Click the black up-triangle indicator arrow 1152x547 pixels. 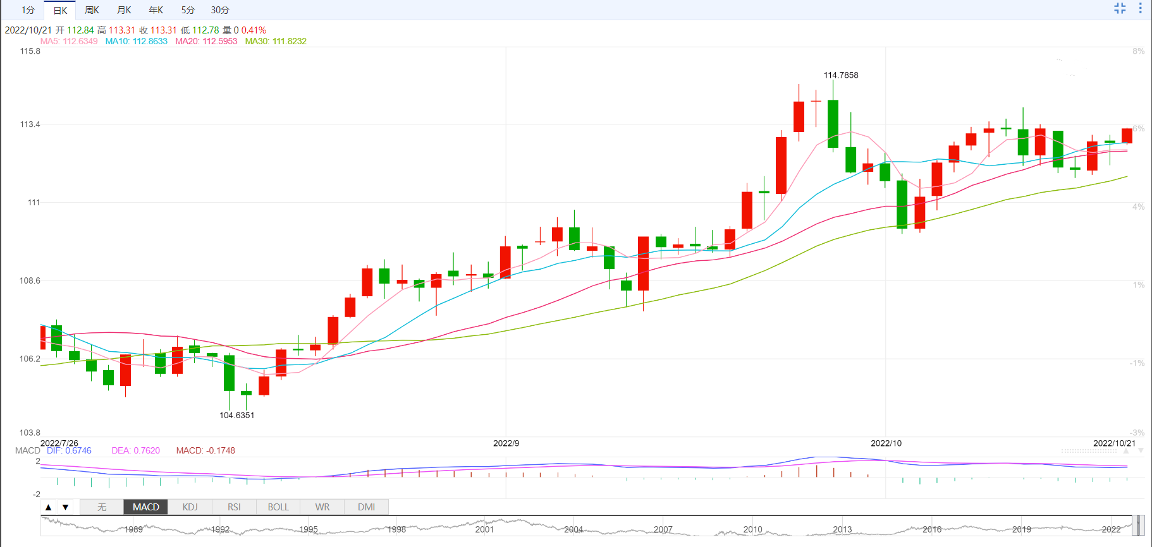tap(48, 507)
